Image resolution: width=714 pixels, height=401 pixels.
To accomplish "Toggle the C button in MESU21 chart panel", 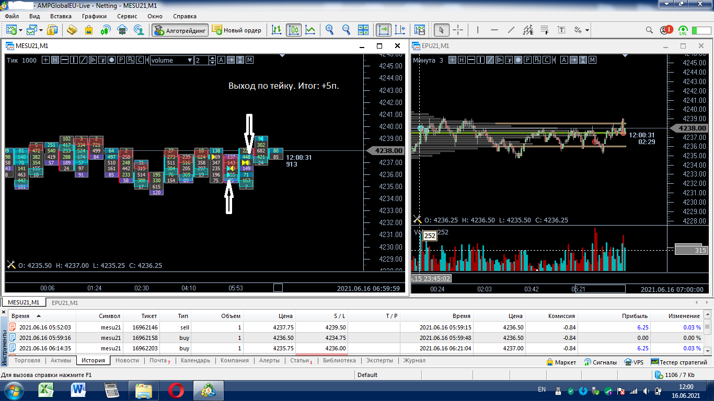I will [x=140, y=60].
